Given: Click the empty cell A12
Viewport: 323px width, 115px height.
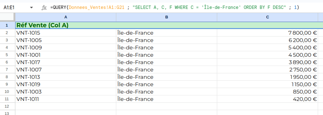Looking at the screenshot, I should coord(66,106).
